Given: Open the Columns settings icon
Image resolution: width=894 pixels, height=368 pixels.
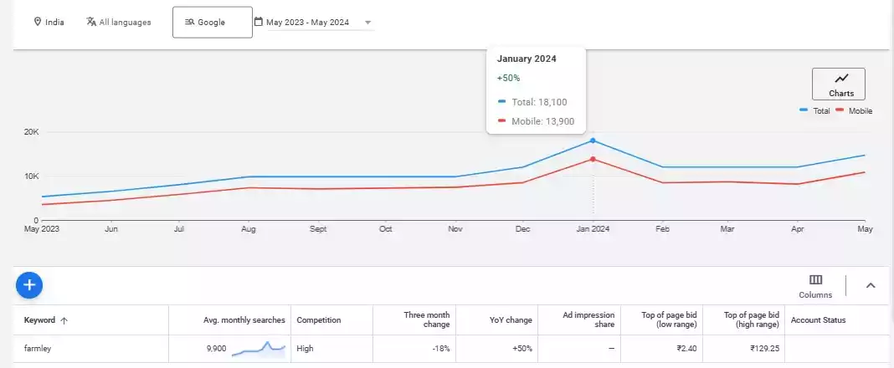Looking at the screenshot, I should [x=815, y=280].
